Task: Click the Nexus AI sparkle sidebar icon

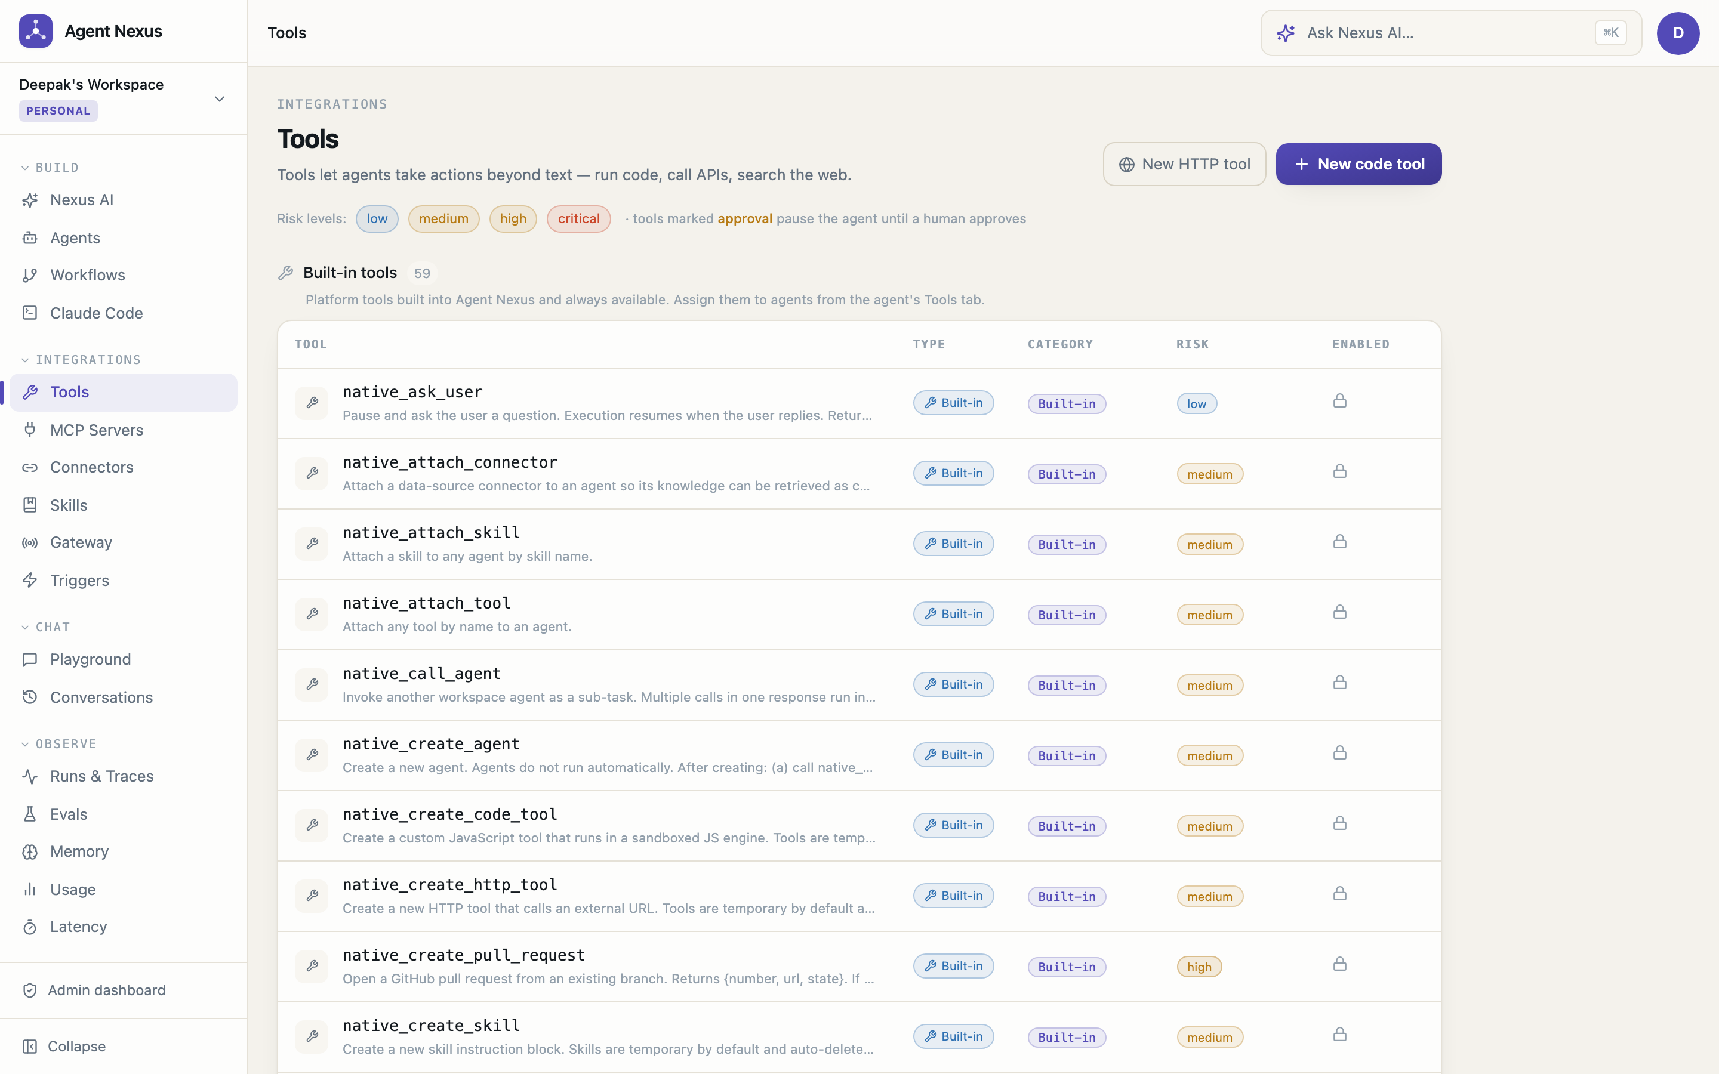Action: (30, 200)
